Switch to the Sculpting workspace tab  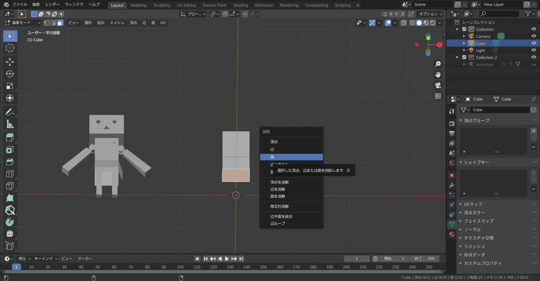click(x=162, y=5)
